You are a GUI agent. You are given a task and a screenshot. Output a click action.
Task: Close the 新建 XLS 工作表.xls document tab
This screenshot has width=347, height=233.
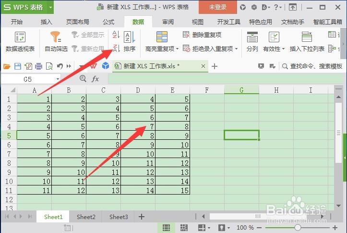point(203,66)
